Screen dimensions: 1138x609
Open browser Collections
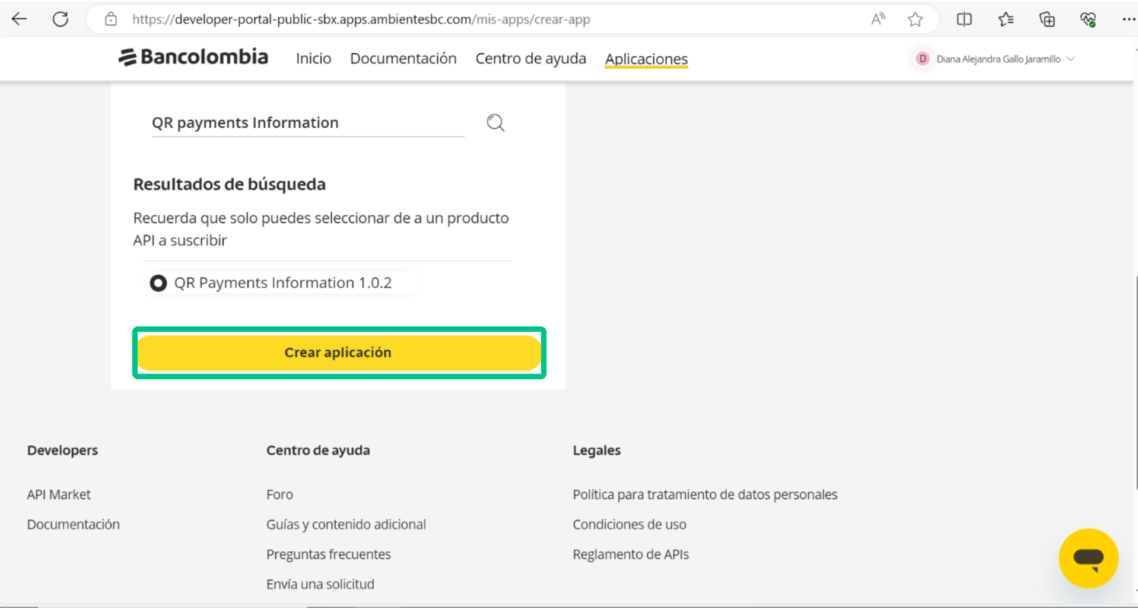pyautogui.click(x=1047, y=19)
